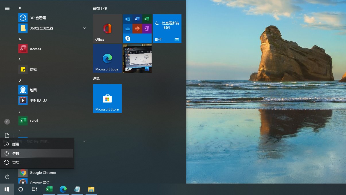Image resolution: width=346 pixels, height=195 pixels.
Task: Open the 照片 photos tile
Action: [x=137, y=58]
